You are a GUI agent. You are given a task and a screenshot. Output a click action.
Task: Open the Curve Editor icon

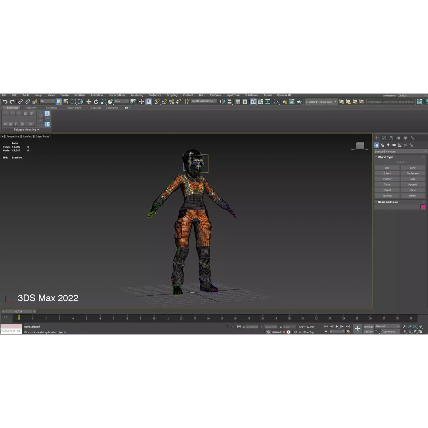point(261,101)
